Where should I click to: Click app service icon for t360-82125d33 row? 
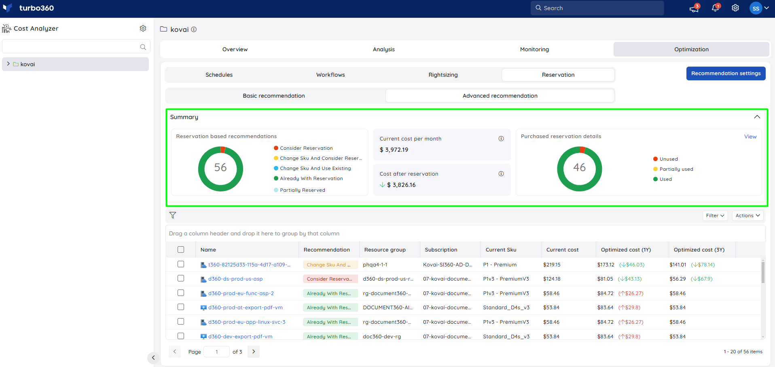[x=203, y=265]
